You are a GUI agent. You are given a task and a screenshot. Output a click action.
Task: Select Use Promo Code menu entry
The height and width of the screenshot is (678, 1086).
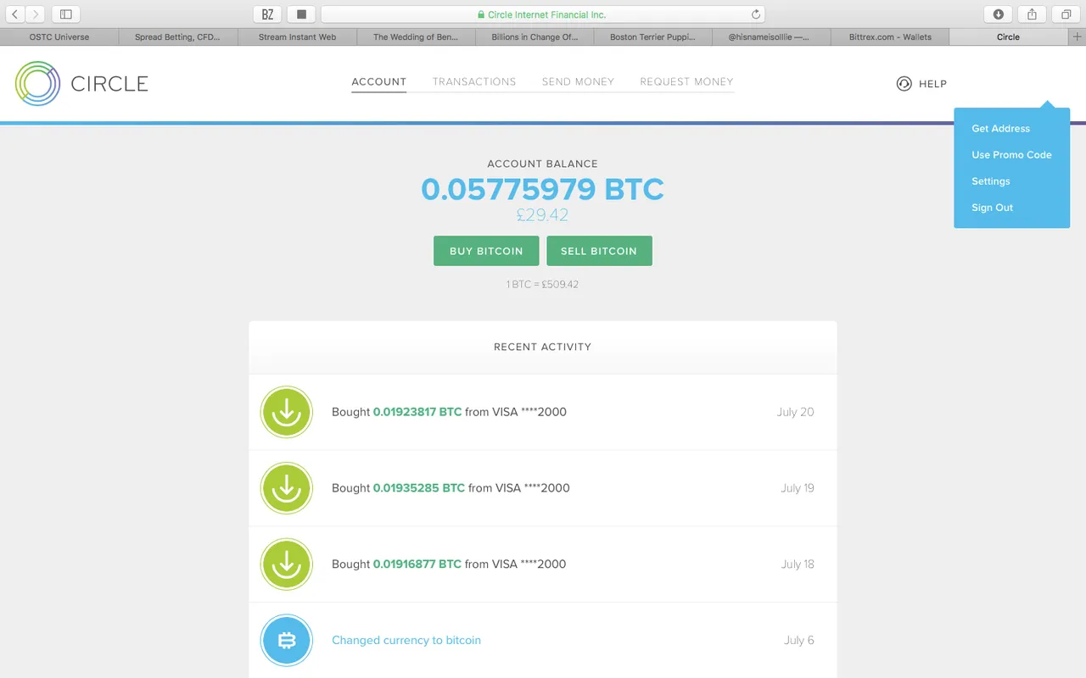[x=1011, y=155]
